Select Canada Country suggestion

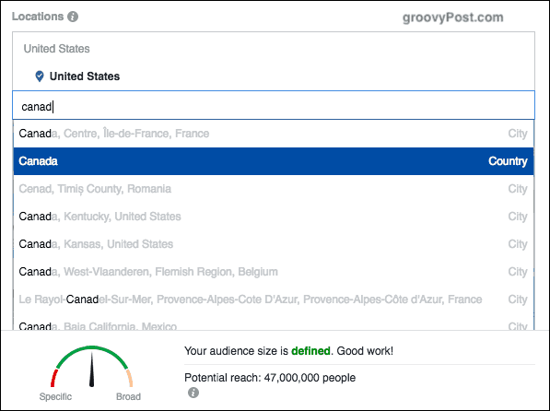pyautogui.click(x=274, y=161)
